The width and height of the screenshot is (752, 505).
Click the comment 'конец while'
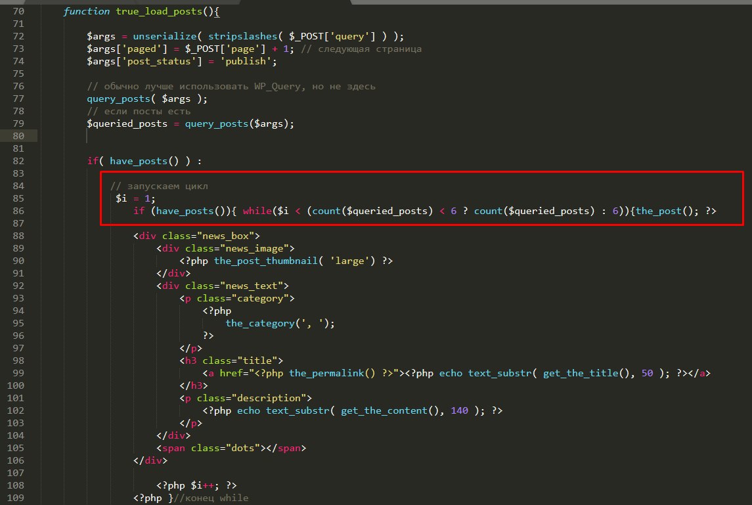211,498
